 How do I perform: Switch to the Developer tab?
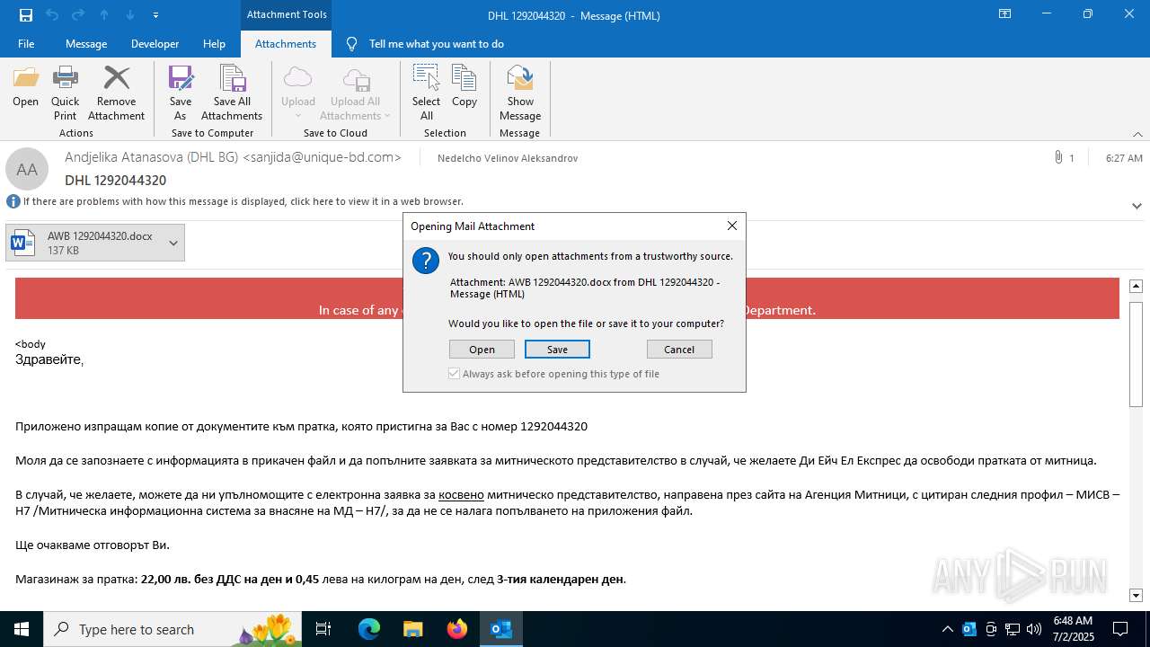click(x=155, y=44)
